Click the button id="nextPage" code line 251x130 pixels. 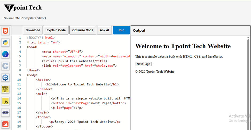pos(89,103)
